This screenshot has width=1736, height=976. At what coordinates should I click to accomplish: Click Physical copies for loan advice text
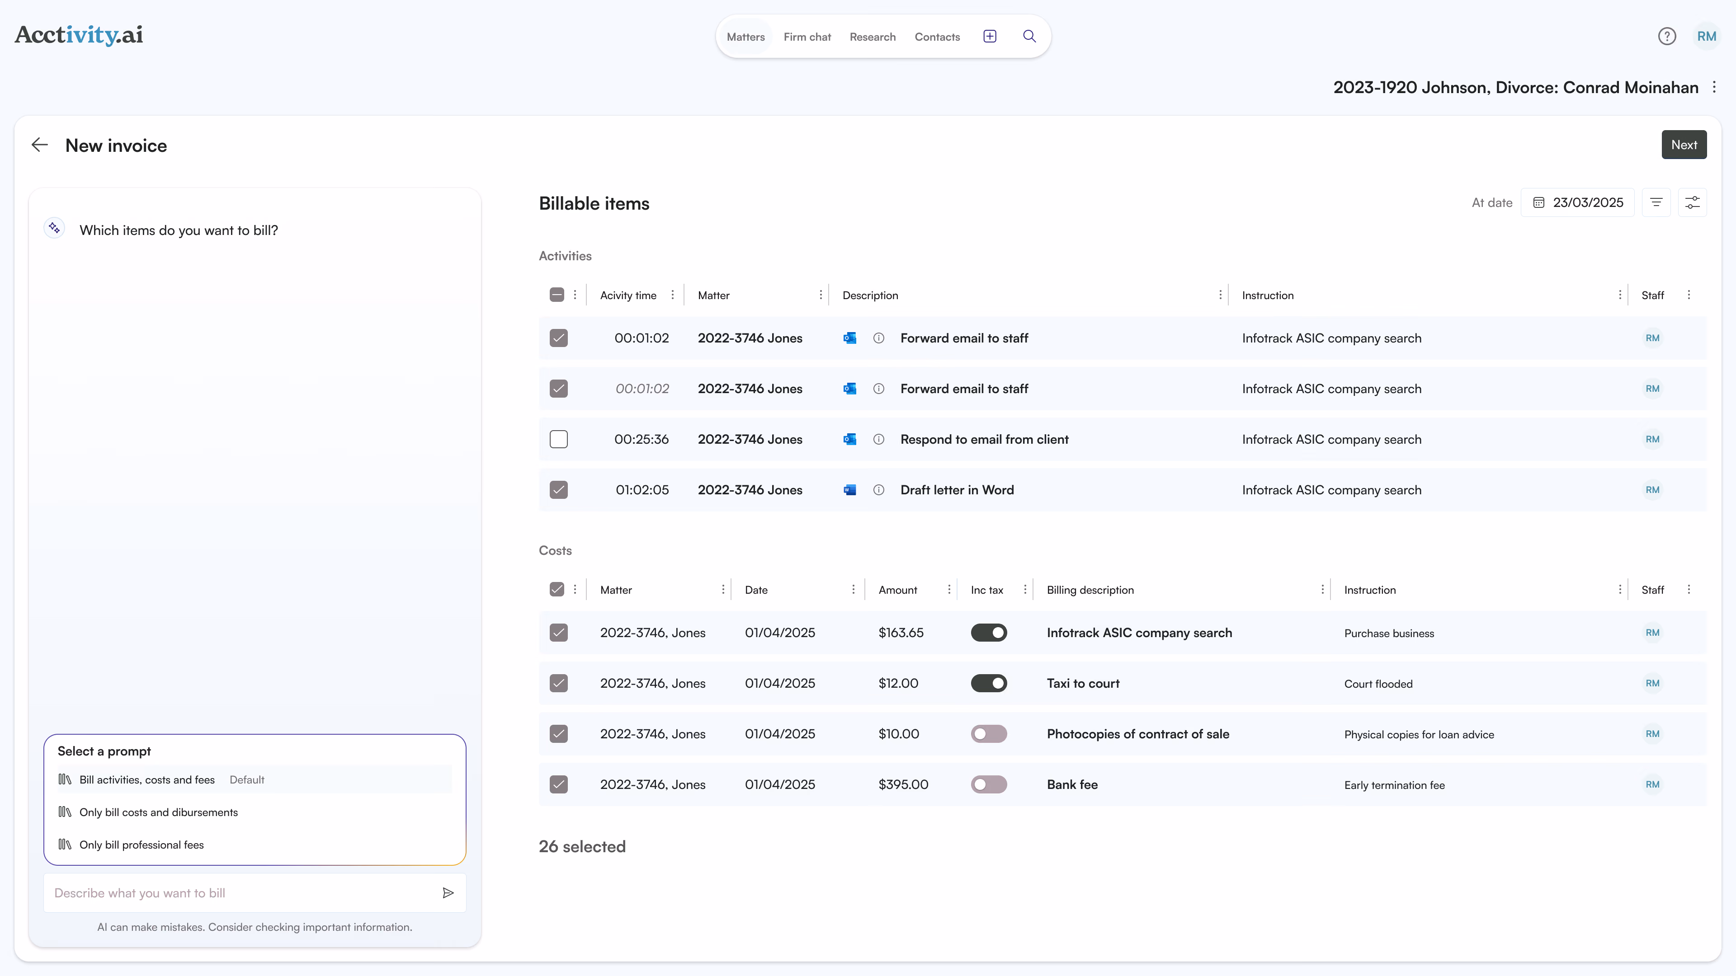tap(1419, 734)
